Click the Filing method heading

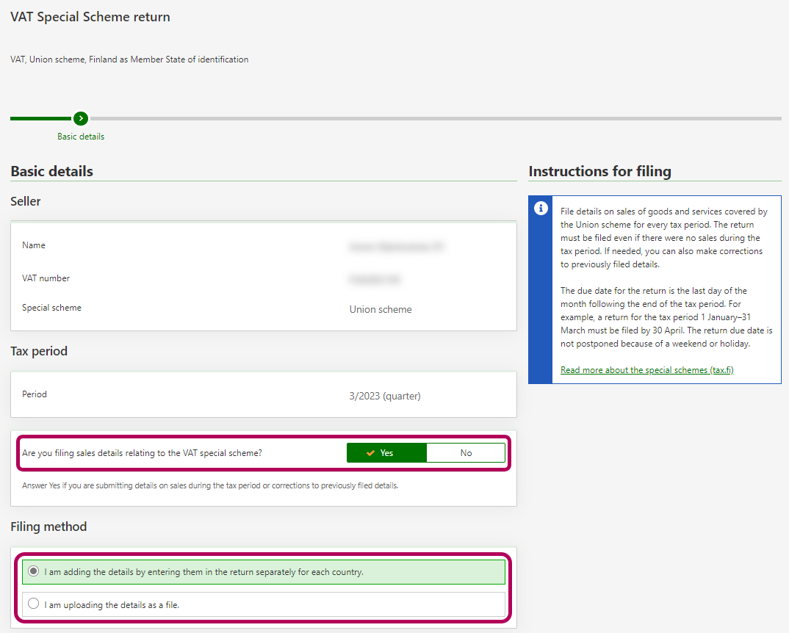pyautogui.click(x=48, y=527)
